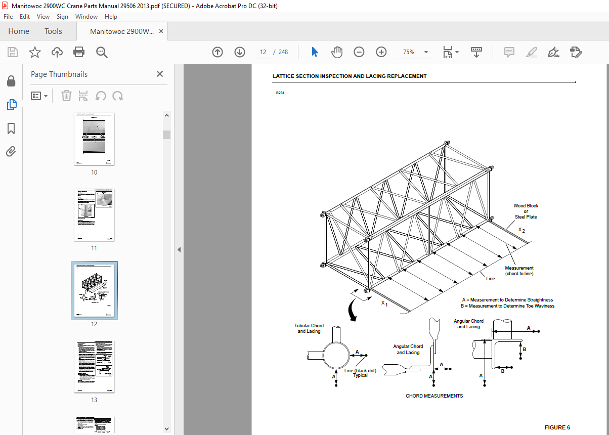Open the security lock panel
Image resolution: width=609 pixels, height=435 pixels.
pyautogui.click(x=11, y=81)
